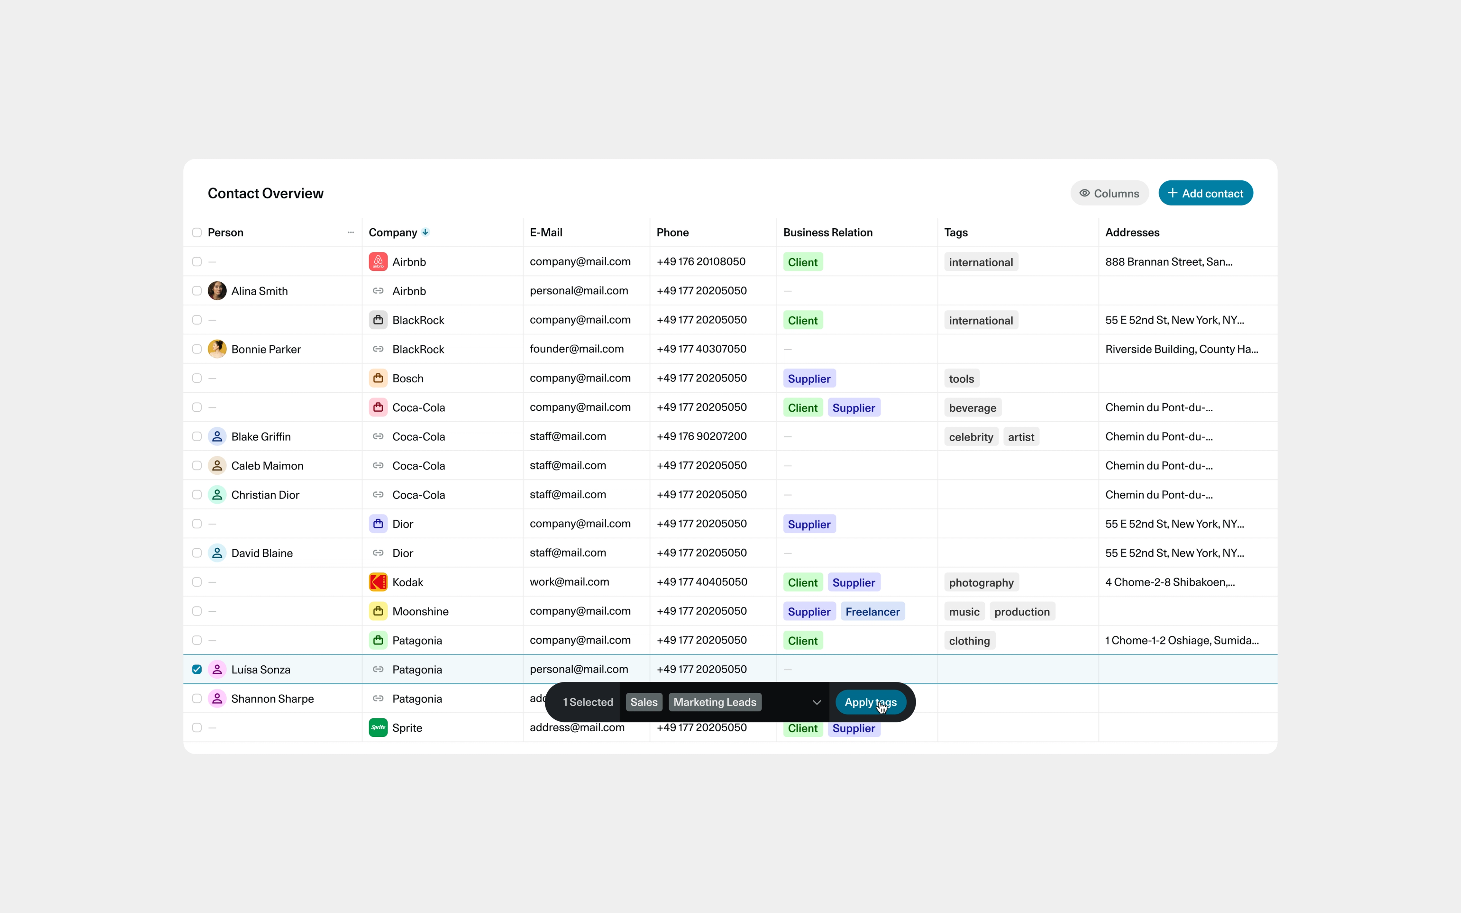
Task: Click the Sales tag chip
Action: 644,702
